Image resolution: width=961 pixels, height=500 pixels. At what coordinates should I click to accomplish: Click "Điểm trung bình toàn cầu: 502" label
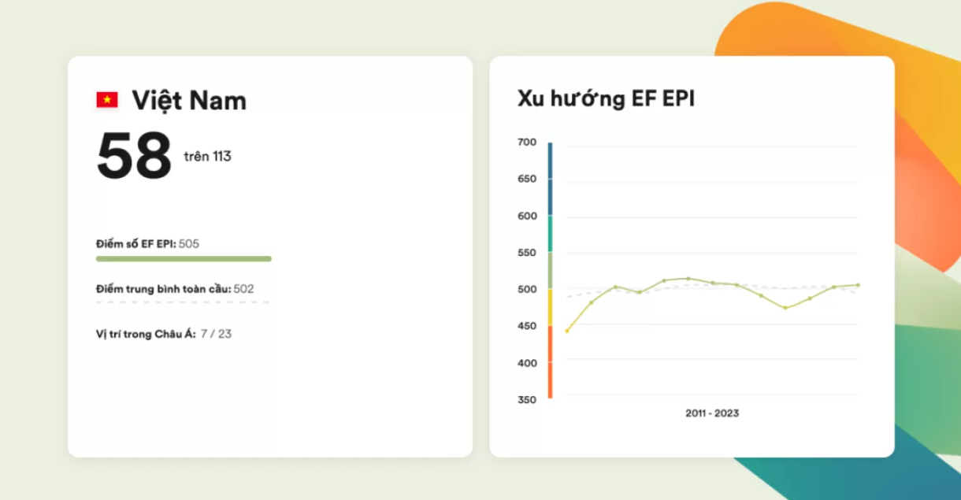(175, 289)
